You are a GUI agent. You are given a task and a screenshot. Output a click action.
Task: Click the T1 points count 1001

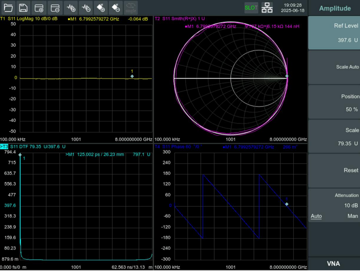pos(76,140)
